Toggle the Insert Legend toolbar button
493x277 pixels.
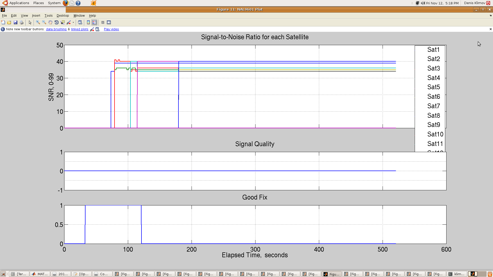94,23
